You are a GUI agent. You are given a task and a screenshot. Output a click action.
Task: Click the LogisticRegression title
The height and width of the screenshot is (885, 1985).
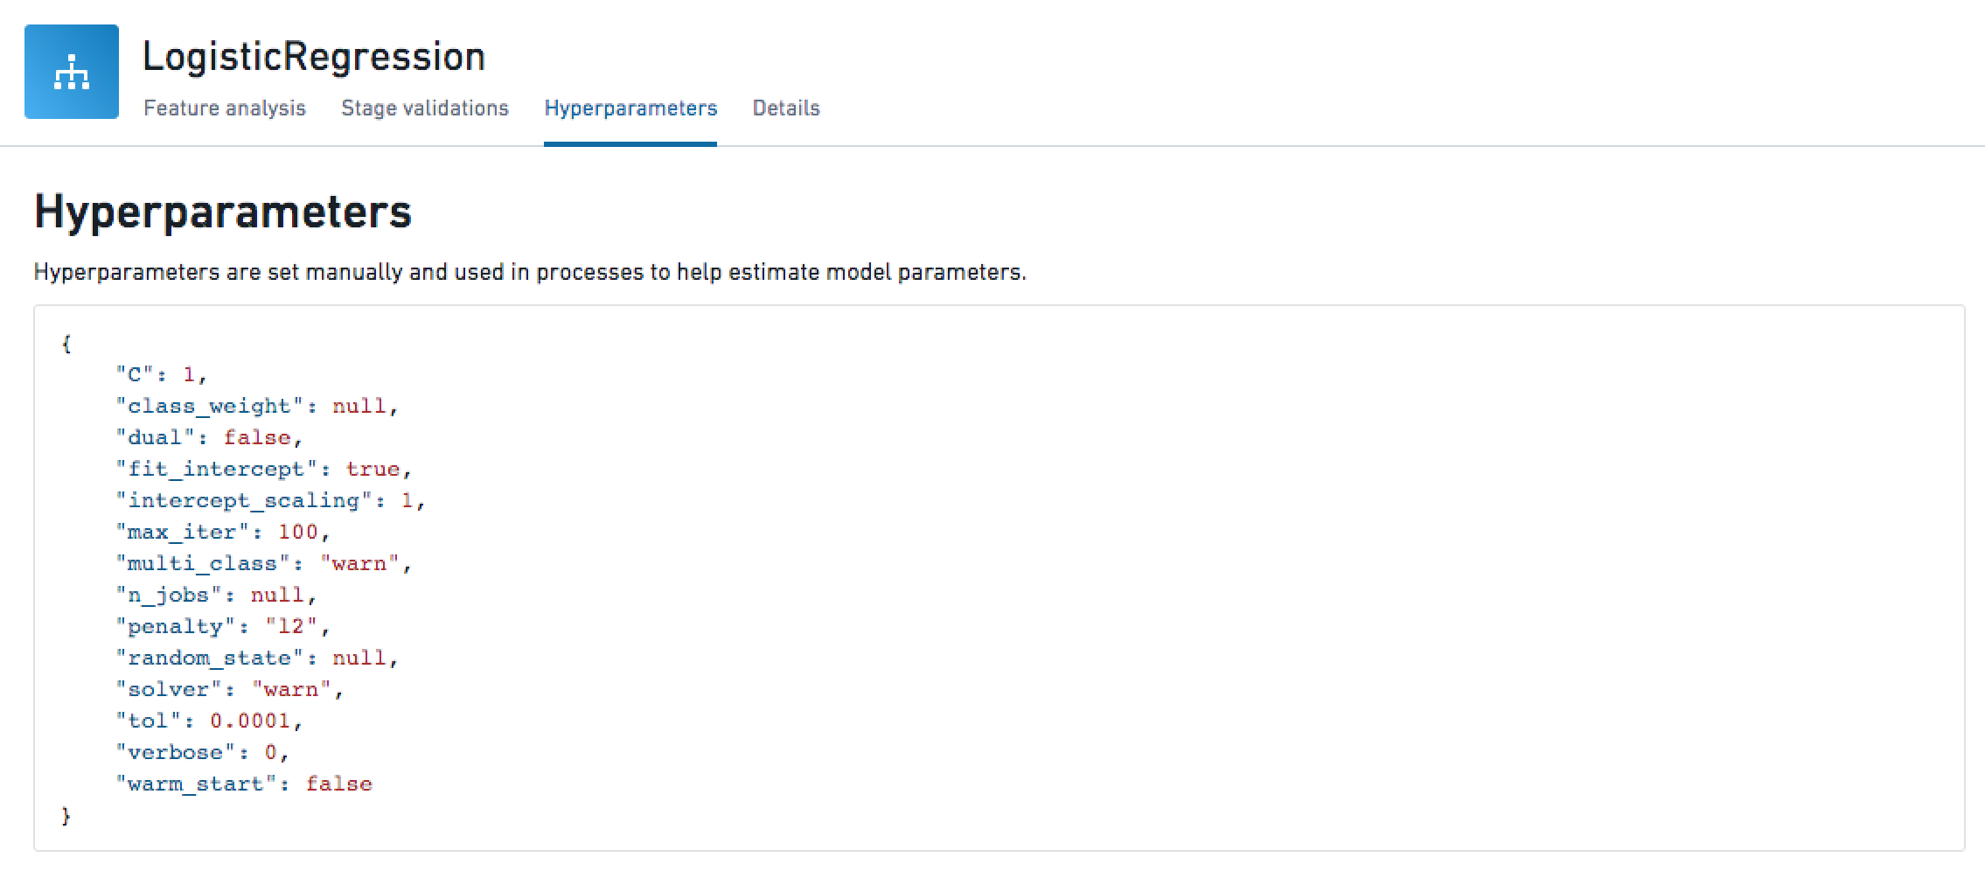[x=314, y=57]
